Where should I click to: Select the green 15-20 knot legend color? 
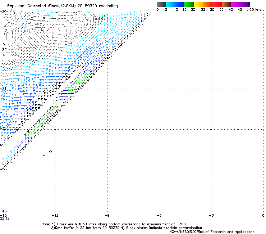click(189, 4)
